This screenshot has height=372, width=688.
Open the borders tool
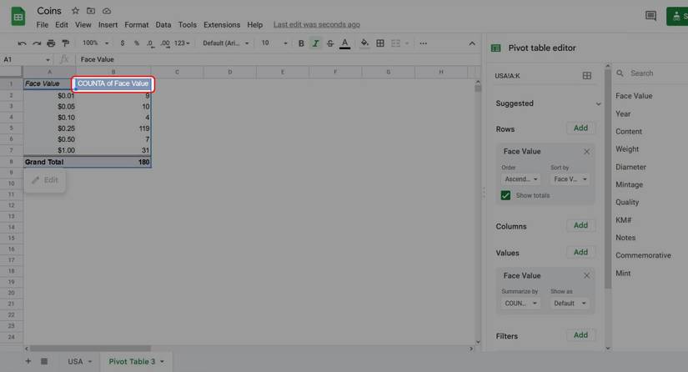380,43
